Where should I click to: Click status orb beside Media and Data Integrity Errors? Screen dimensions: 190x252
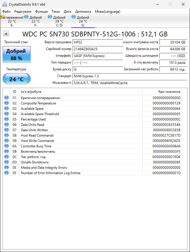pyautogui.click(x=6, y=167)
